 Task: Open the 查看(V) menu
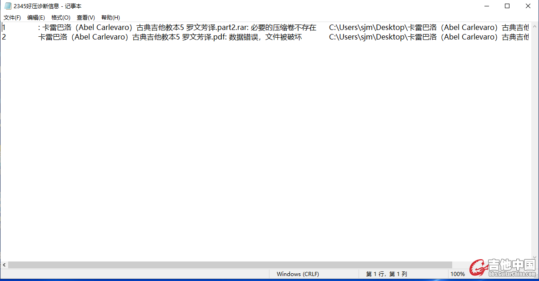(x=85, y=18)
